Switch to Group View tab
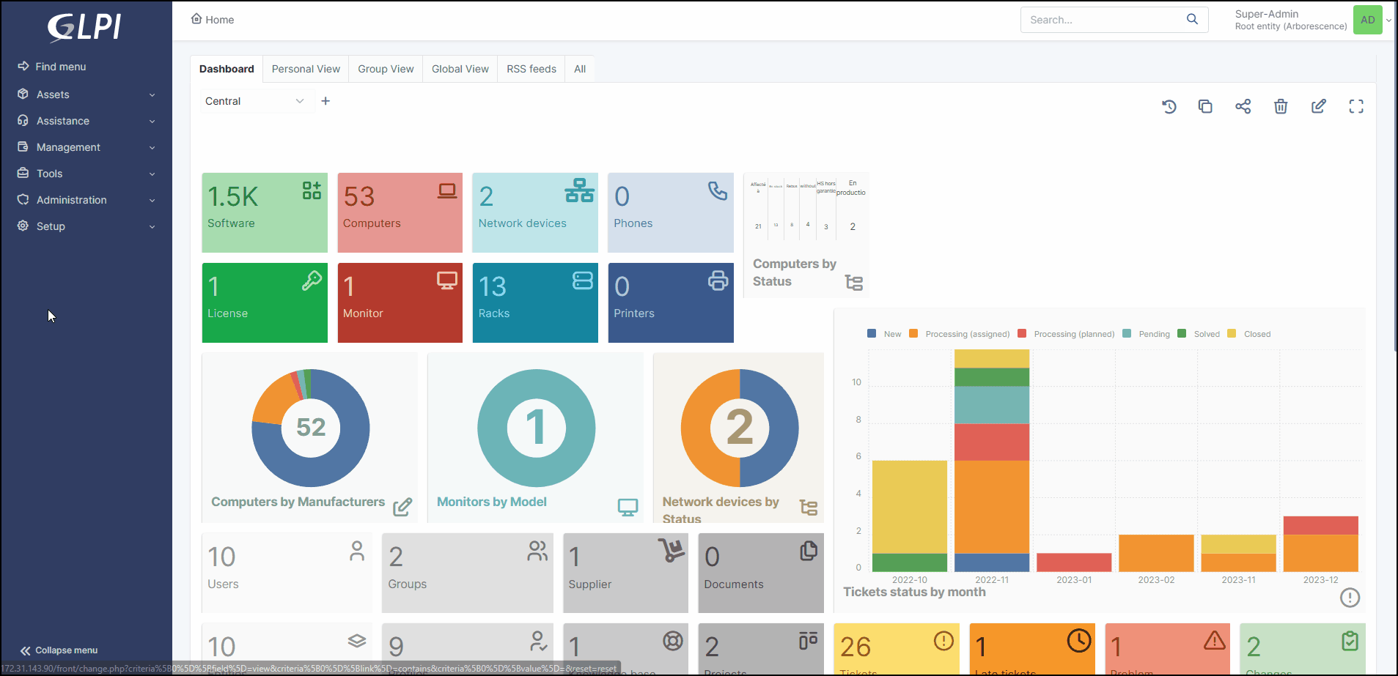The width and height of the screenshot is (1398, 676). click(386, 69)
